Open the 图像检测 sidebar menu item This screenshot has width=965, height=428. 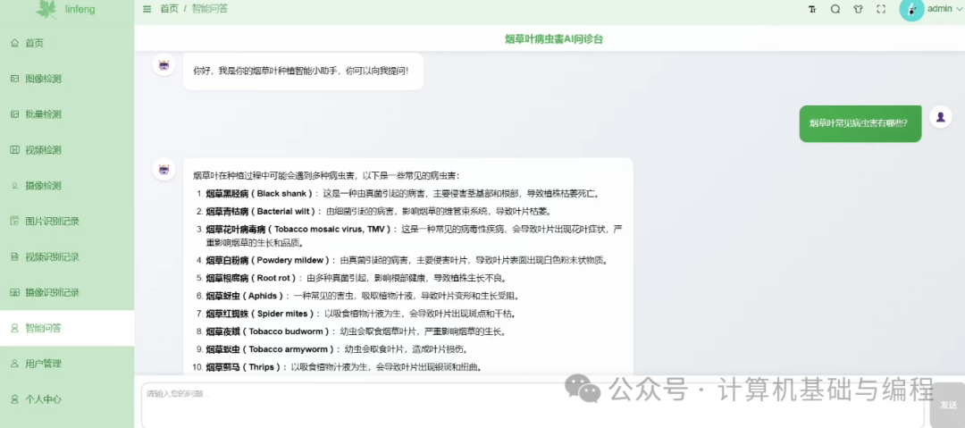click(x=67, y=79)
